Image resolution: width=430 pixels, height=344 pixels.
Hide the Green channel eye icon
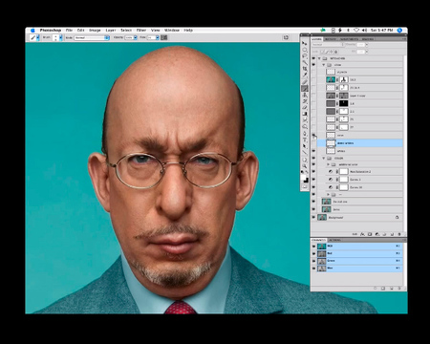click(314, 261)
